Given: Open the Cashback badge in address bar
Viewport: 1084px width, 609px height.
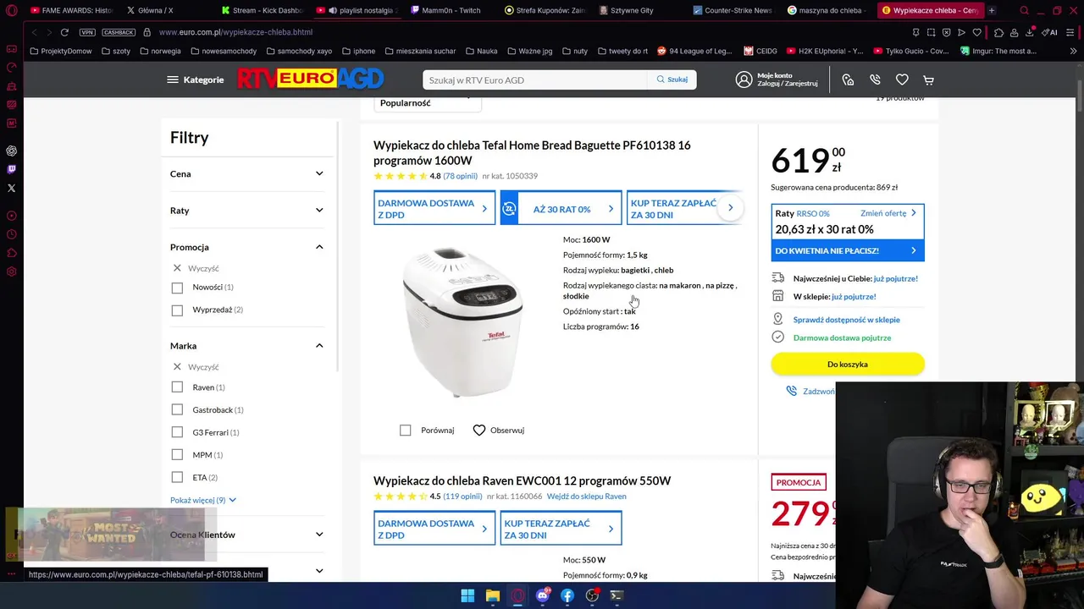Looking at the screenshot, I should [119, 32].
